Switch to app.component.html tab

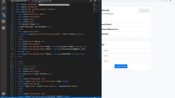[x=19, y=1]
